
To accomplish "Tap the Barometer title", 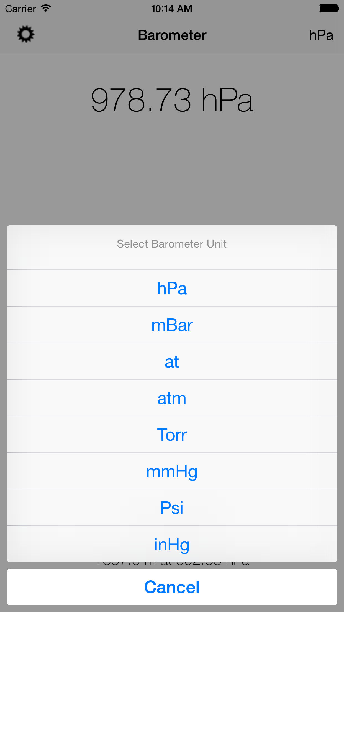I will coord(172,35).
